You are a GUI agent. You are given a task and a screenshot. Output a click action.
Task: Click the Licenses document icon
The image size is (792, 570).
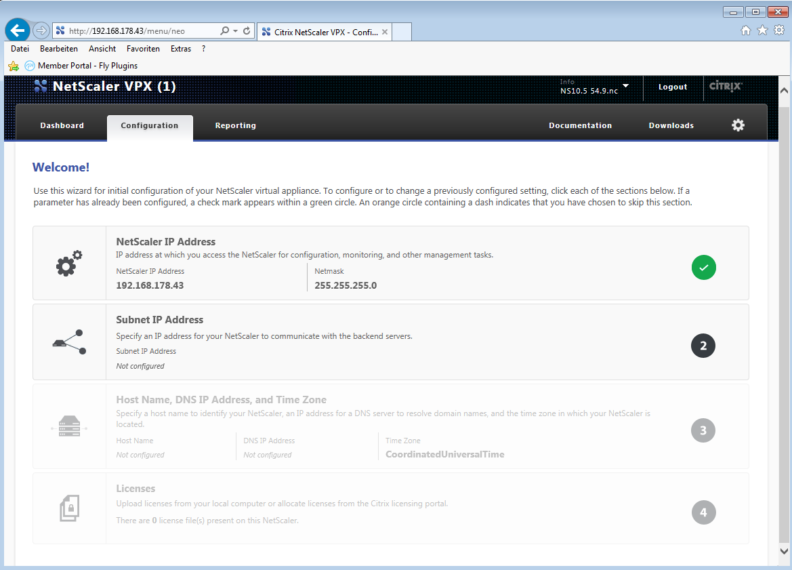tap(69, 508)
